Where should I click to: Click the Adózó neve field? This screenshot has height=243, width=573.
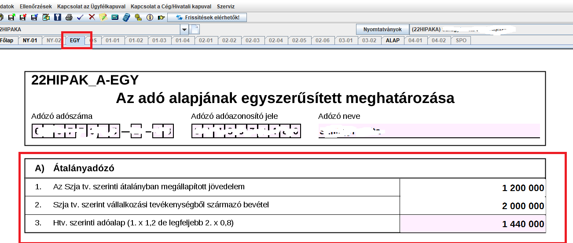(429, 131)
